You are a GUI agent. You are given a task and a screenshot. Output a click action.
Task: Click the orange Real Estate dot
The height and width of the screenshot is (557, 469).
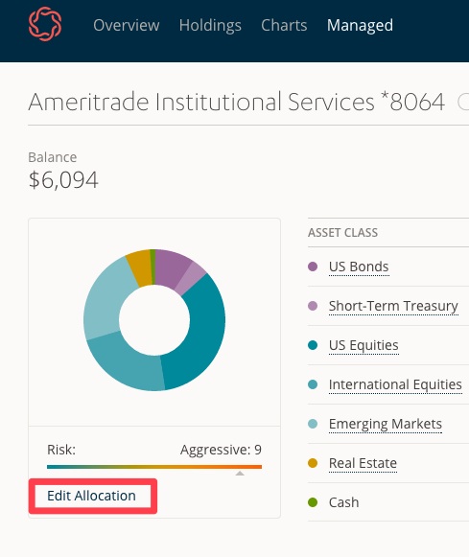pos(313,463)
